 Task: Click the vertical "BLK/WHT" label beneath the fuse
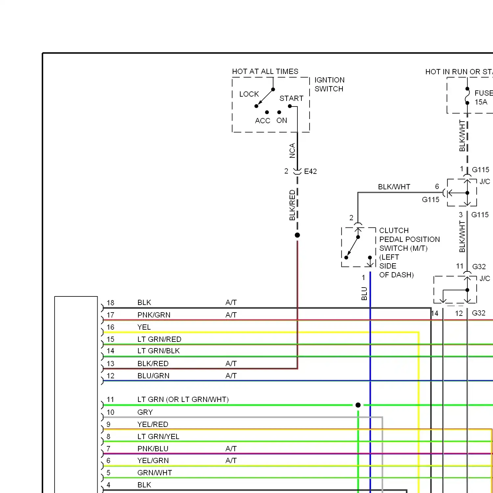462,136
